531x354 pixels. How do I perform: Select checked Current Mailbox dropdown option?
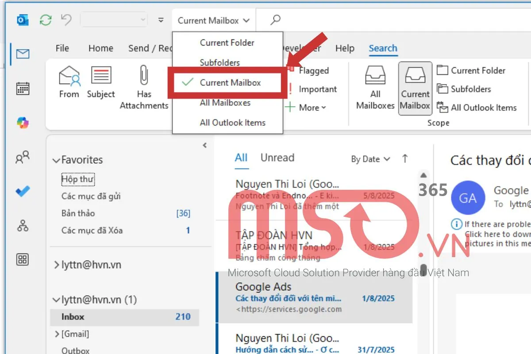coord(230,83)
